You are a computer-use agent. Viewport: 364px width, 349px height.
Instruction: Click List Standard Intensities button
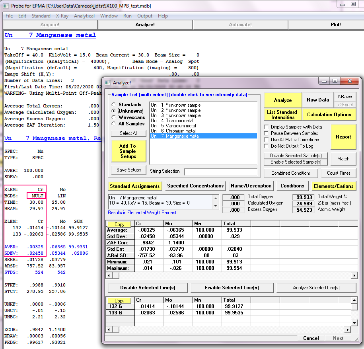282,115
